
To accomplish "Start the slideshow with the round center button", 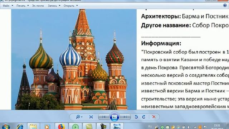I will 114,117.
